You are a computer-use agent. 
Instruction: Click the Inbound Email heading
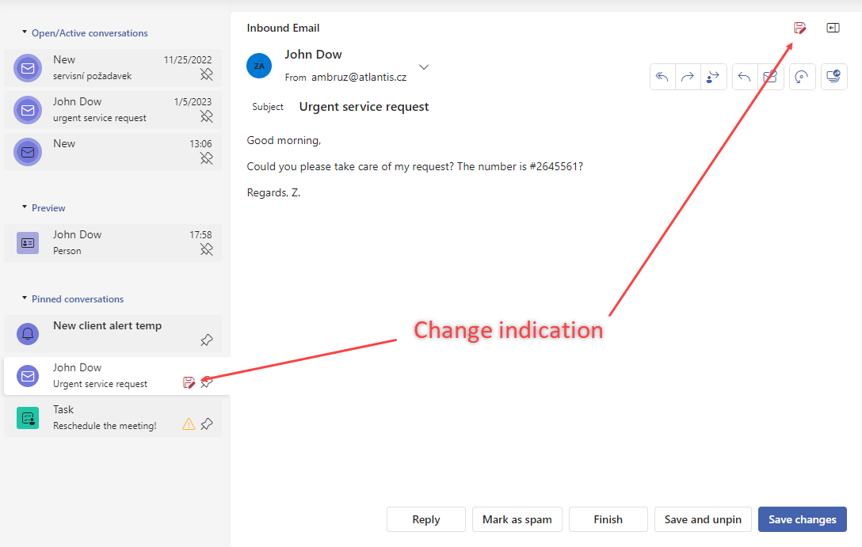(283, 28)
